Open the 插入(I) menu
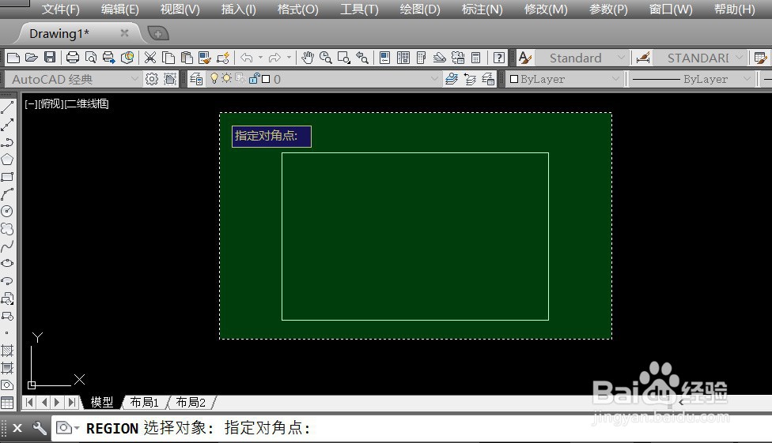The image size is (772, 443). click(x=238, y=9)
